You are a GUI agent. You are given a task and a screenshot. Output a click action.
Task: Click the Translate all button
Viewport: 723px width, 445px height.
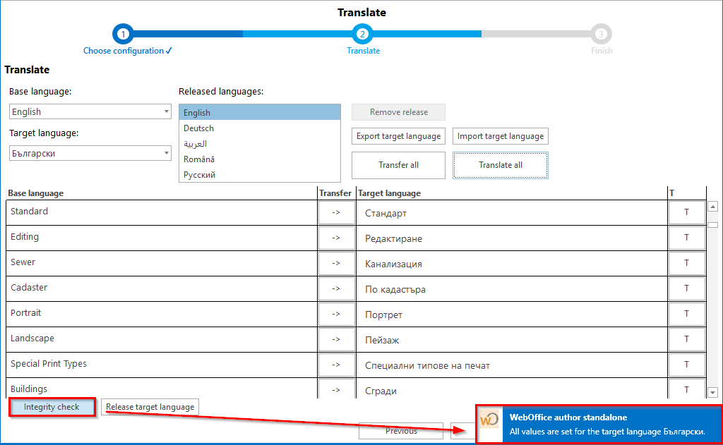click(501, 165)
